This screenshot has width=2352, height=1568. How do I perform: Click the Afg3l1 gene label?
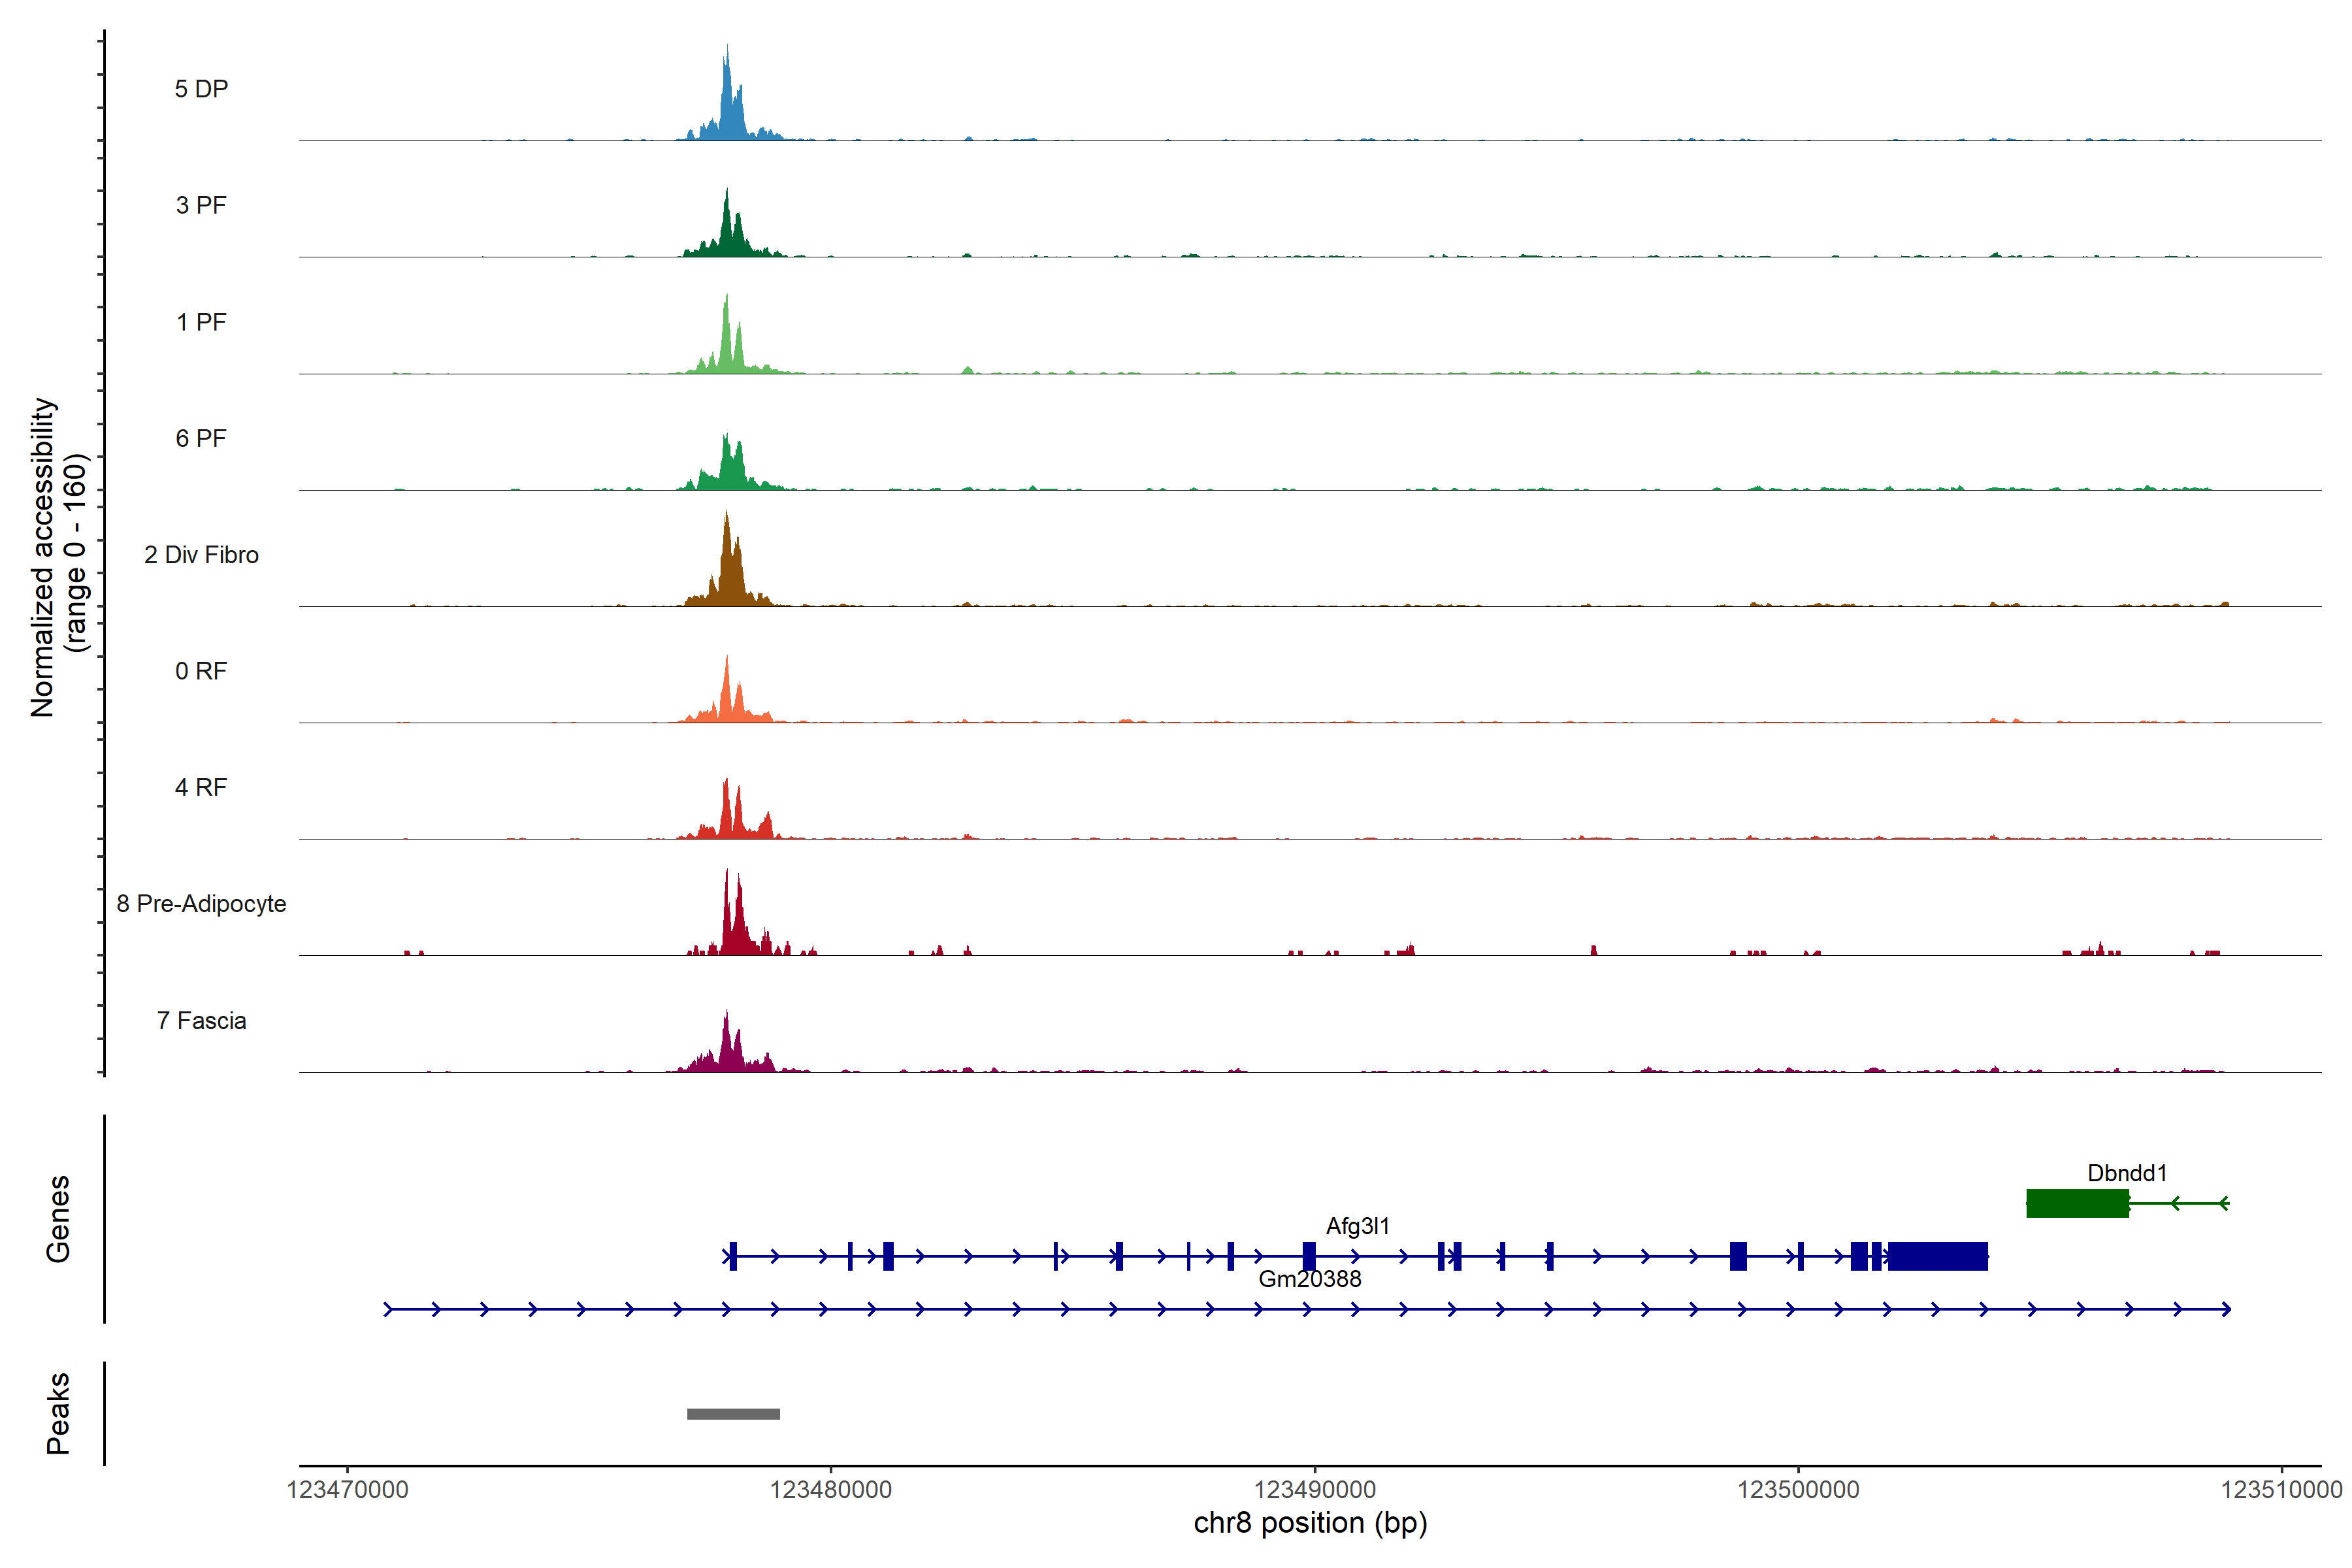pos(1357,1226)
